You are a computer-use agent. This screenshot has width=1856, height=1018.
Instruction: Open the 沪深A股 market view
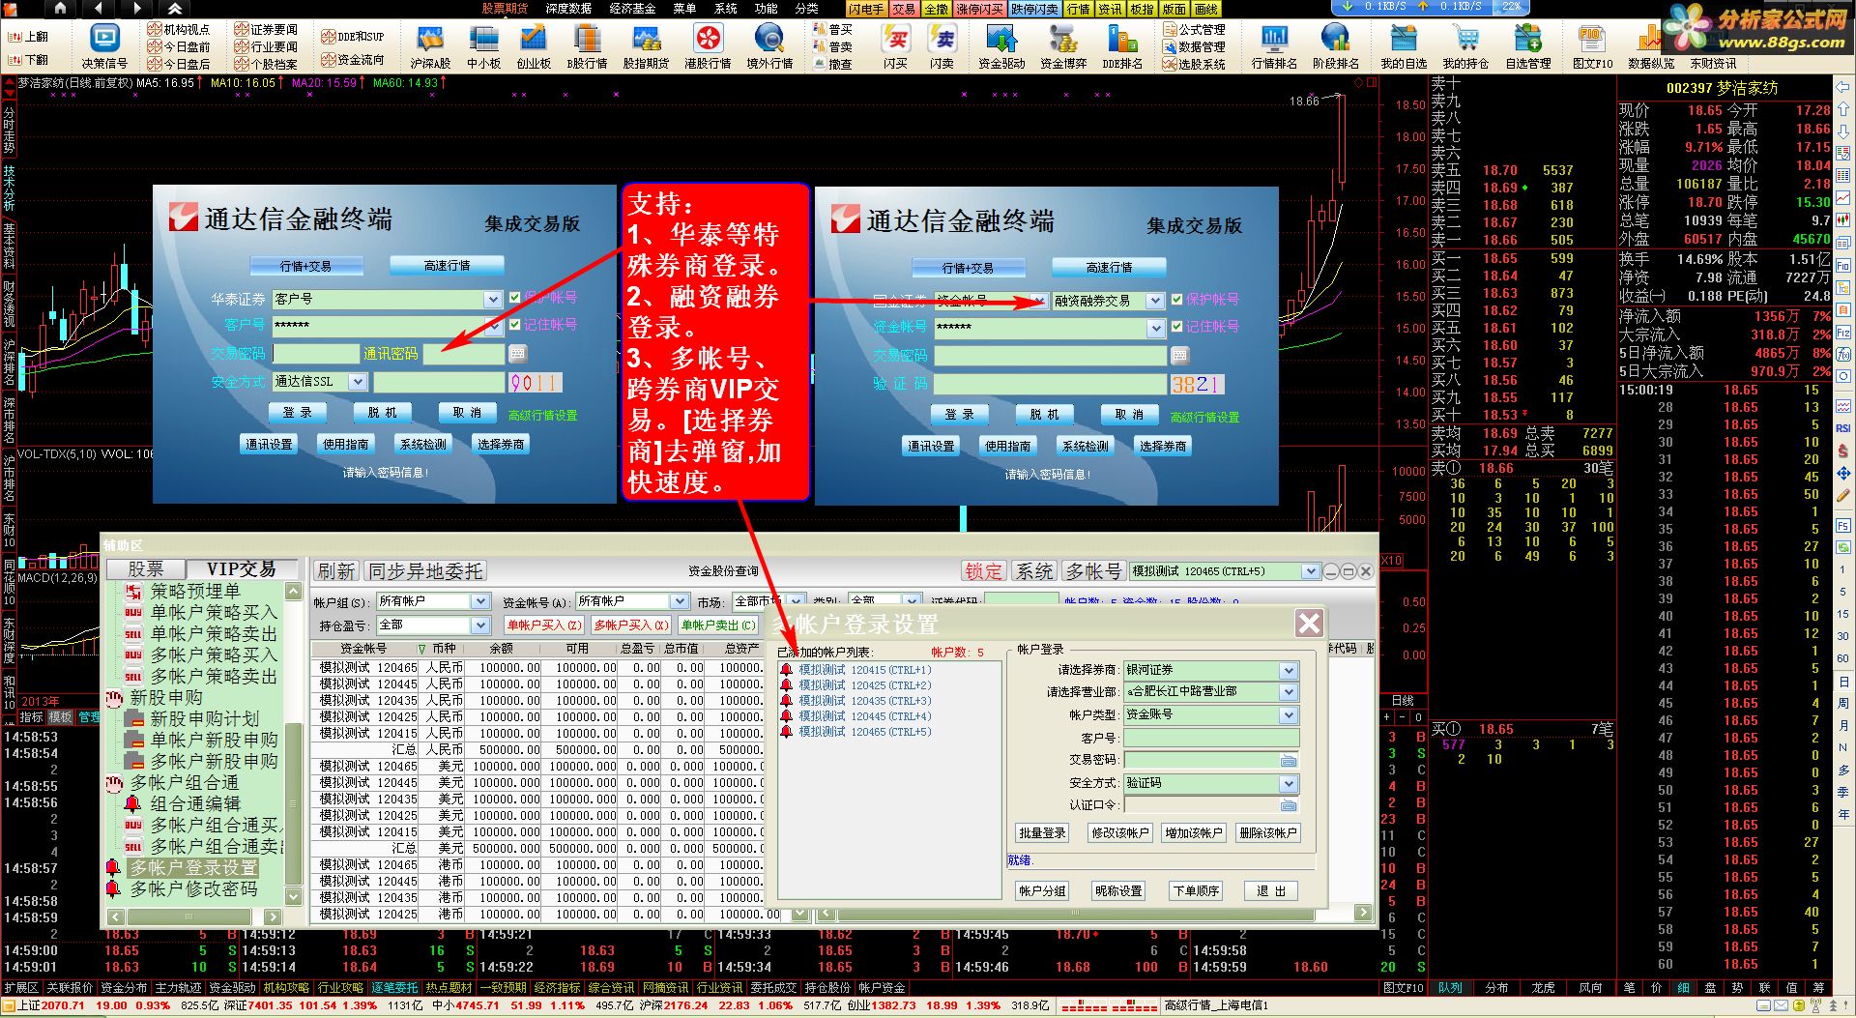pos(430,46)
